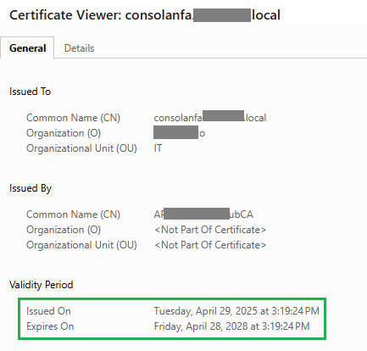Select the IT organizational unit value

pos(158,148)
